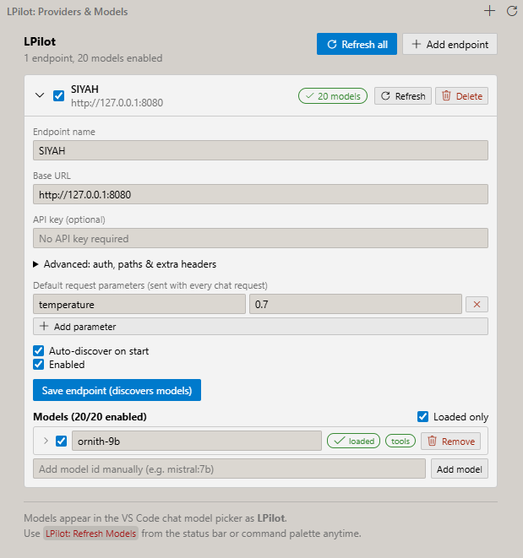
Task: Remove the ornith-9b model
Action: 450,441
